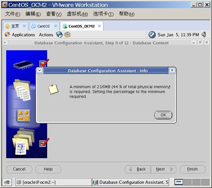Close the Database Configuration Assistant window

point(207,43)
